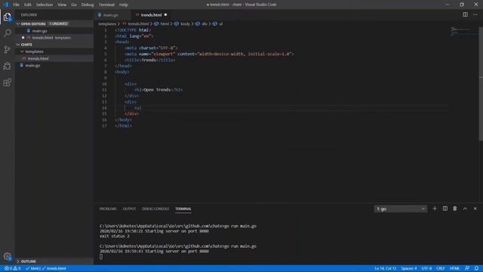The width and height of the screenshot is (483, 272).
Task: Click unsaved dot on trends.html tab
Action: (166, 15)
